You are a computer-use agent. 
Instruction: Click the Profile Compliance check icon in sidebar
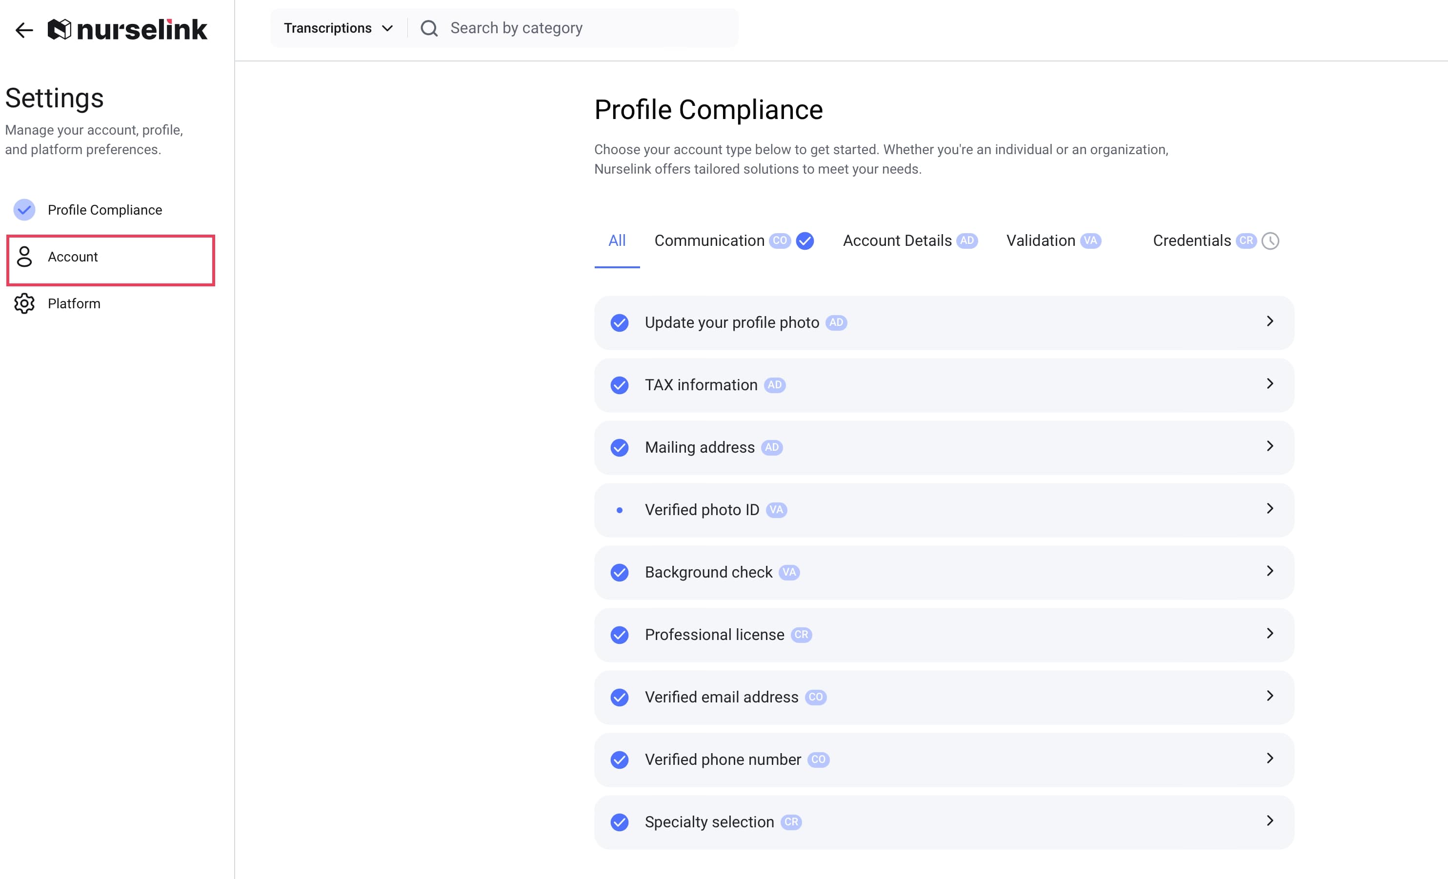point(24,210)
